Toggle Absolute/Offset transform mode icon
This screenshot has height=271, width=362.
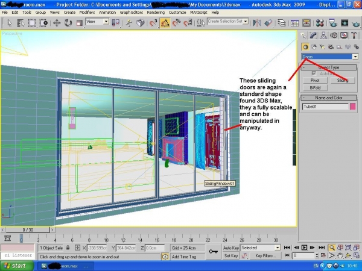pos(78,248)
